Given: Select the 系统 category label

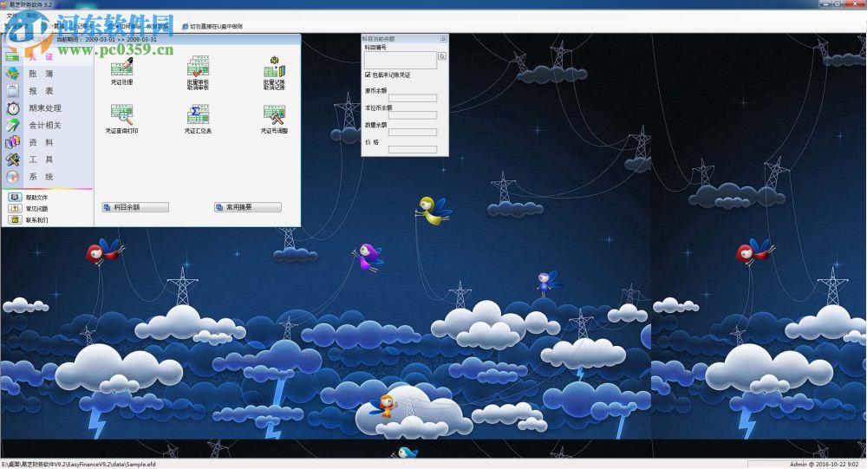Looking at the screenshot, I should 42,177.
